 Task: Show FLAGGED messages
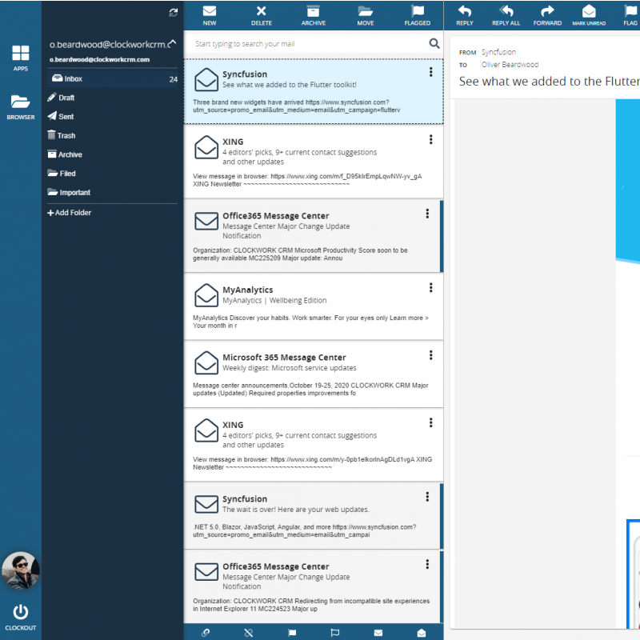[x=417, y=15]
